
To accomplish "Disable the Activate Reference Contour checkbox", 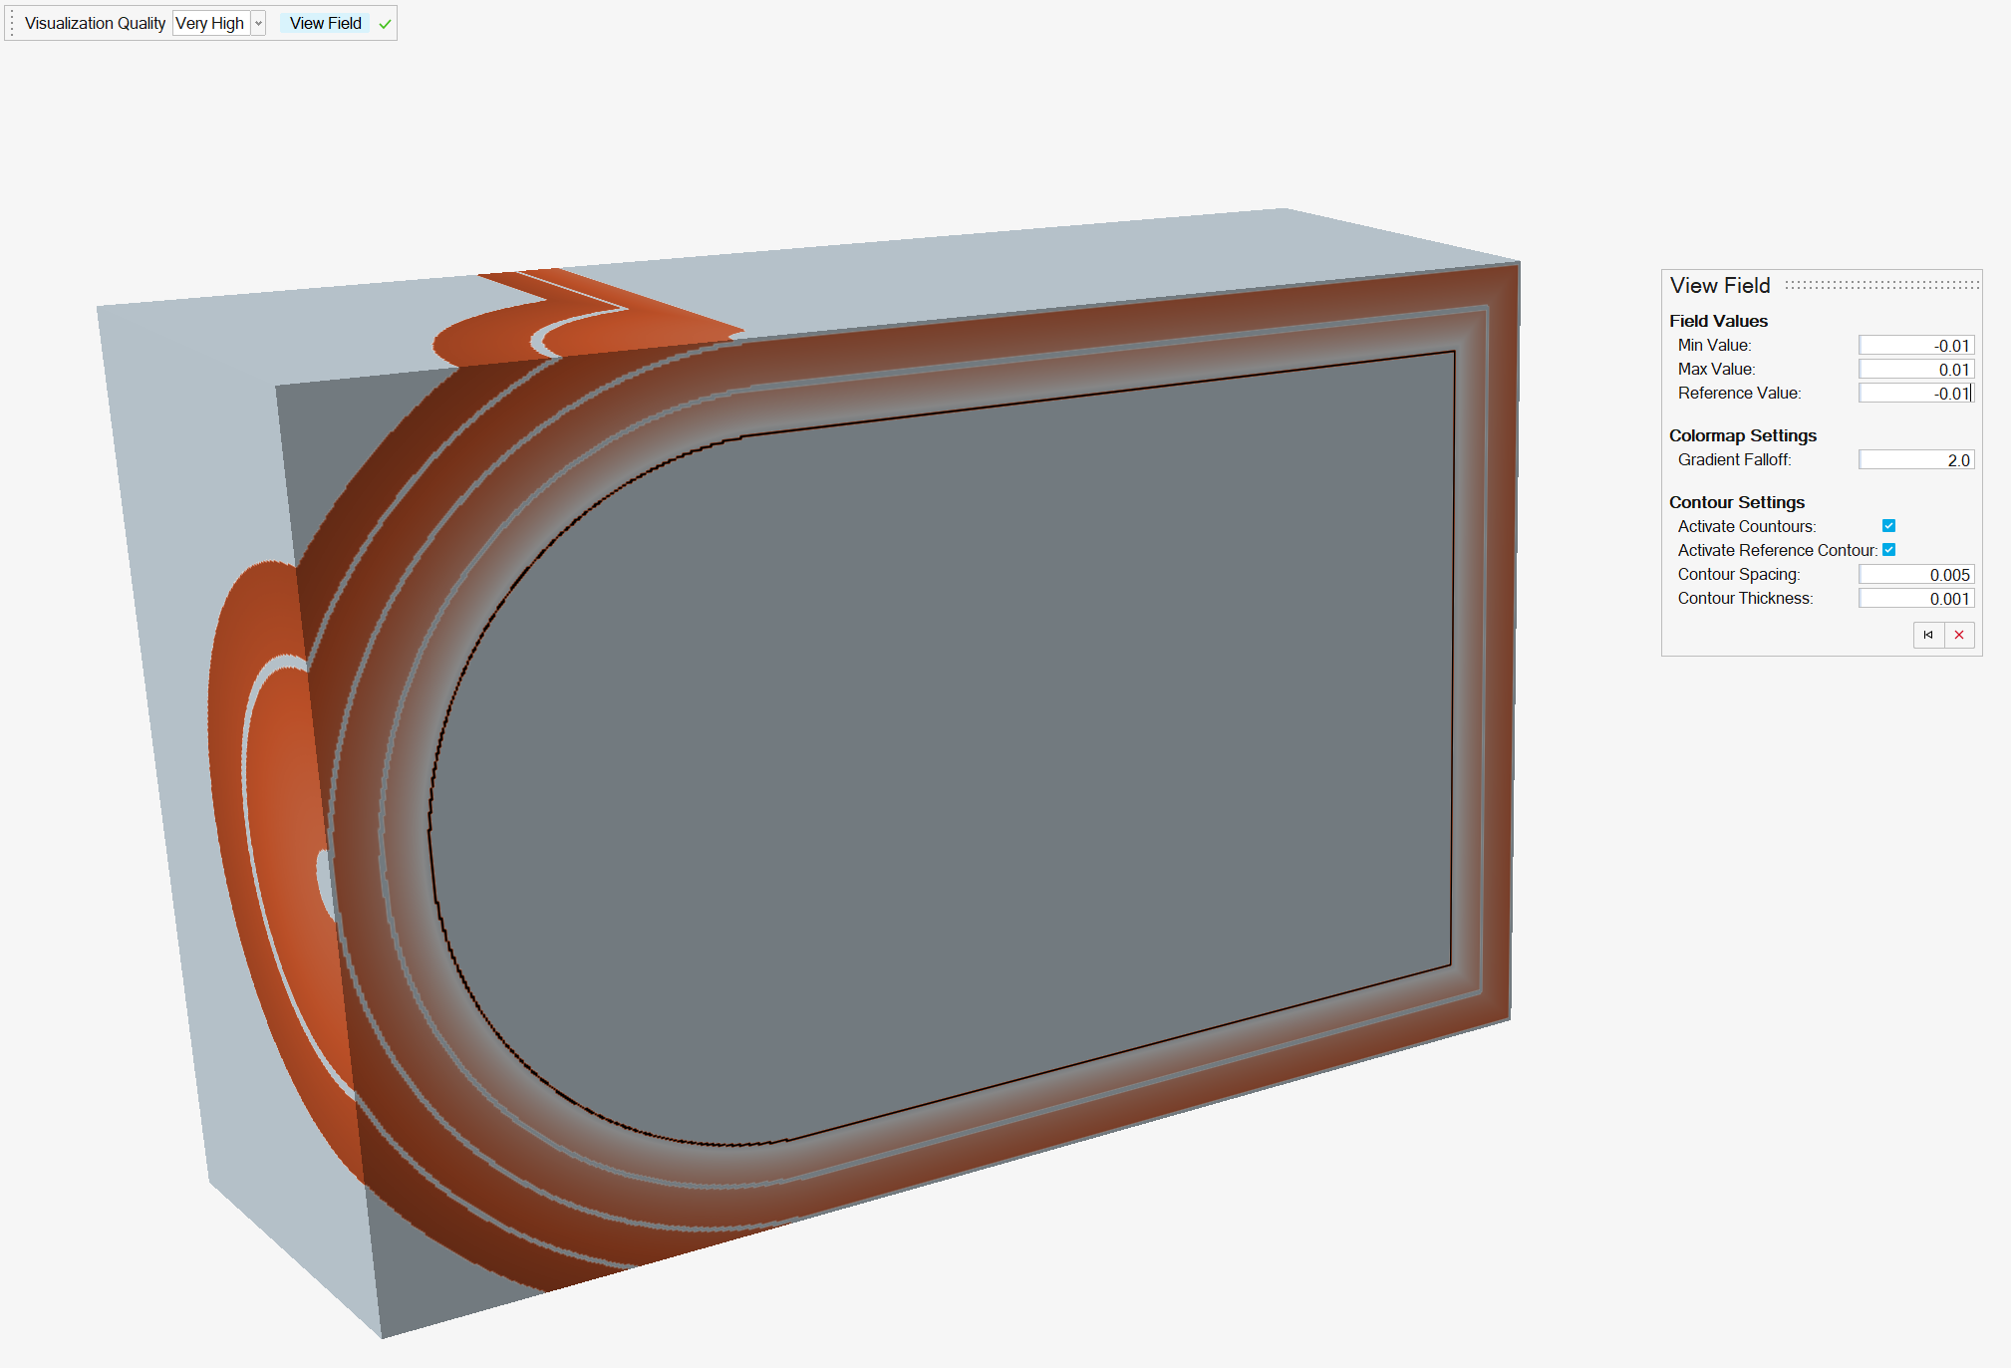I will [1888, 550].
